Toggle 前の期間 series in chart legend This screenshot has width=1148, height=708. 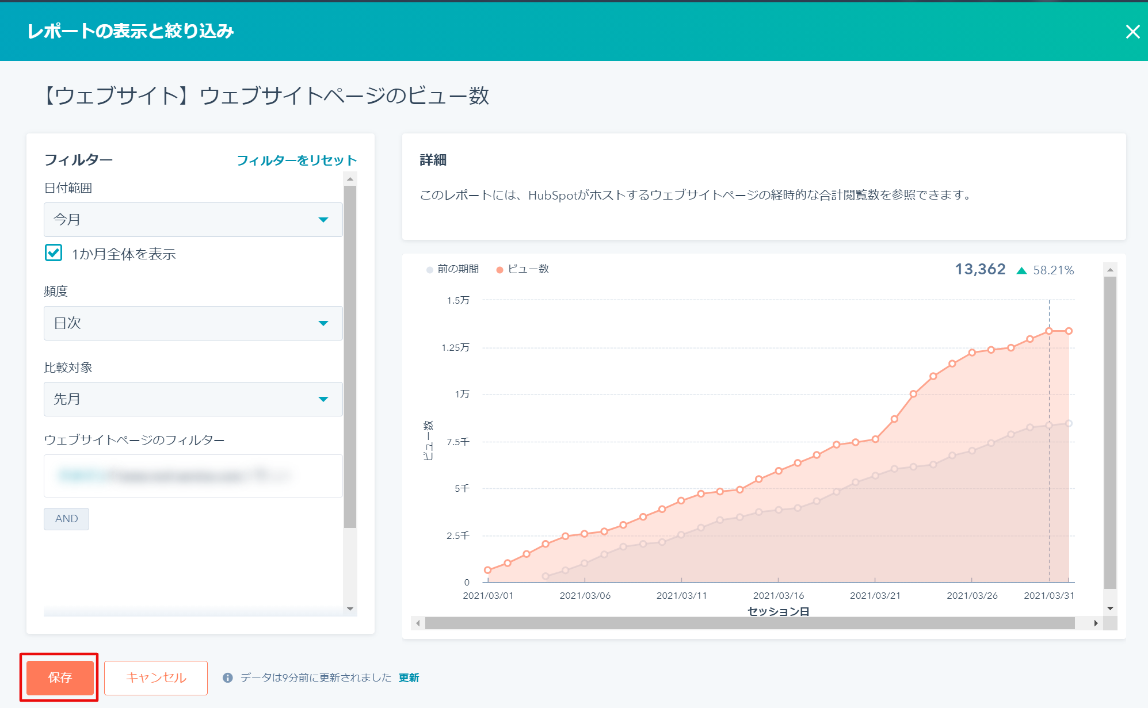pyautogui.click(x=453, y=269)
